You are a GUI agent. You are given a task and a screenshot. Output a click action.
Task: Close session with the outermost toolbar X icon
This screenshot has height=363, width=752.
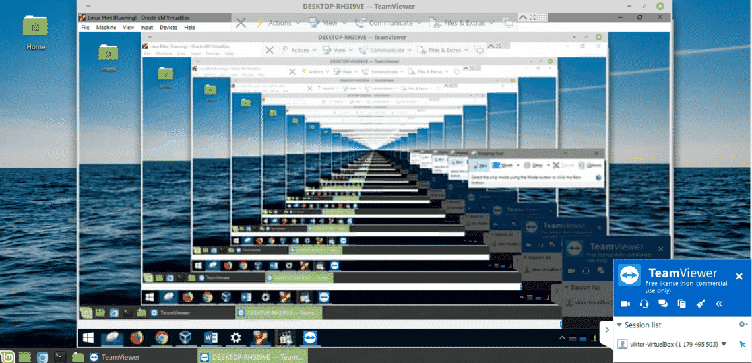[x=241, y=22]
